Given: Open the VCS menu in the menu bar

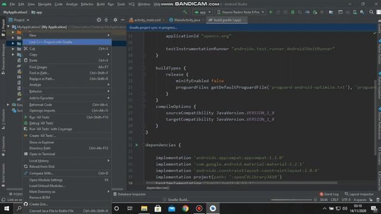Looking at the screenshot, I should click(x=131, y=4).
